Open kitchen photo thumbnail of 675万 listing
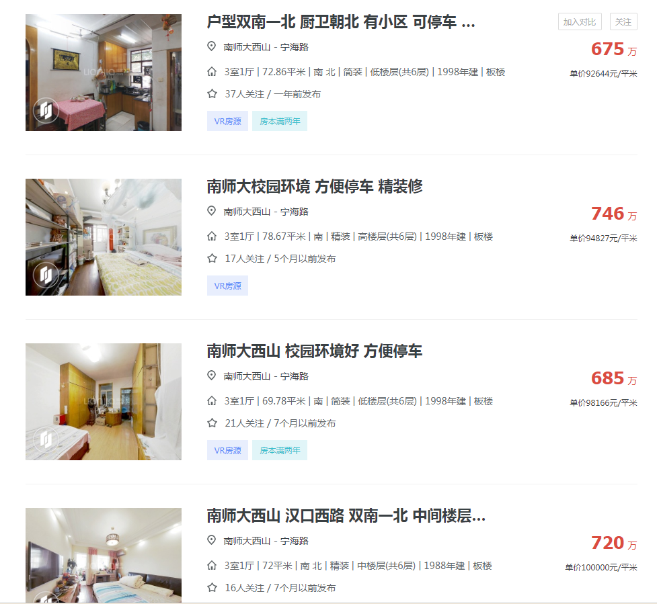The height and width of the screenshot is (604, 657). [x=104, y=73]
